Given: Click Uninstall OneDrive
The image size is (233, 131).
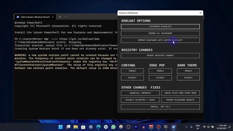Looking at the screenshot, I should tap(140, 93).
